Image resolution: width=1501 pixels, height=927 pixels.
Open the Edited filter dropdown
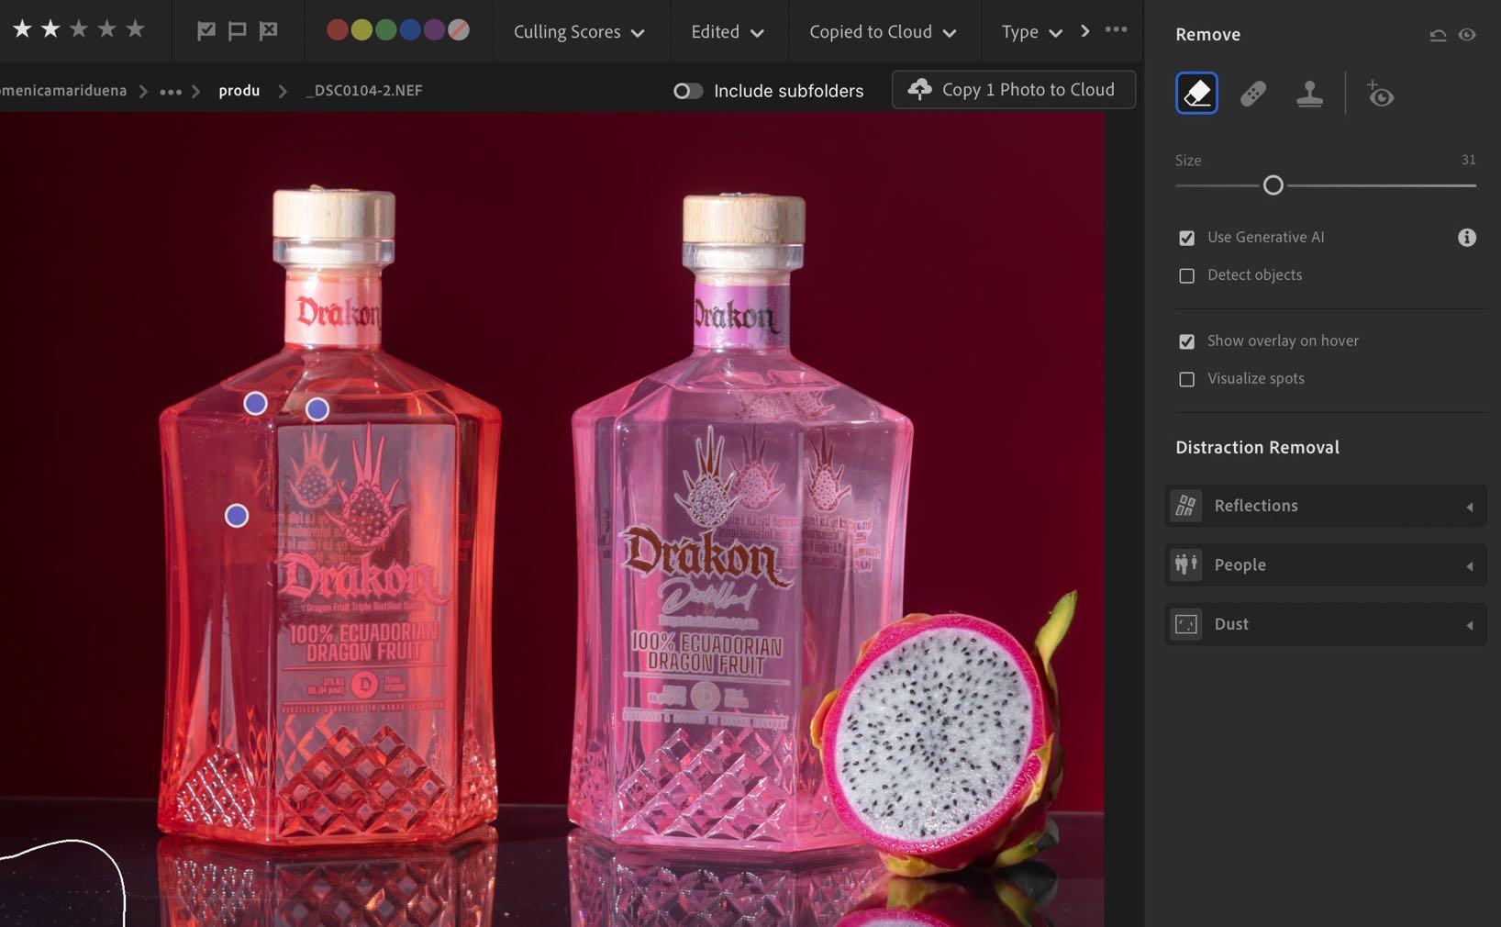pyautogui.click(x=728, y=32)
